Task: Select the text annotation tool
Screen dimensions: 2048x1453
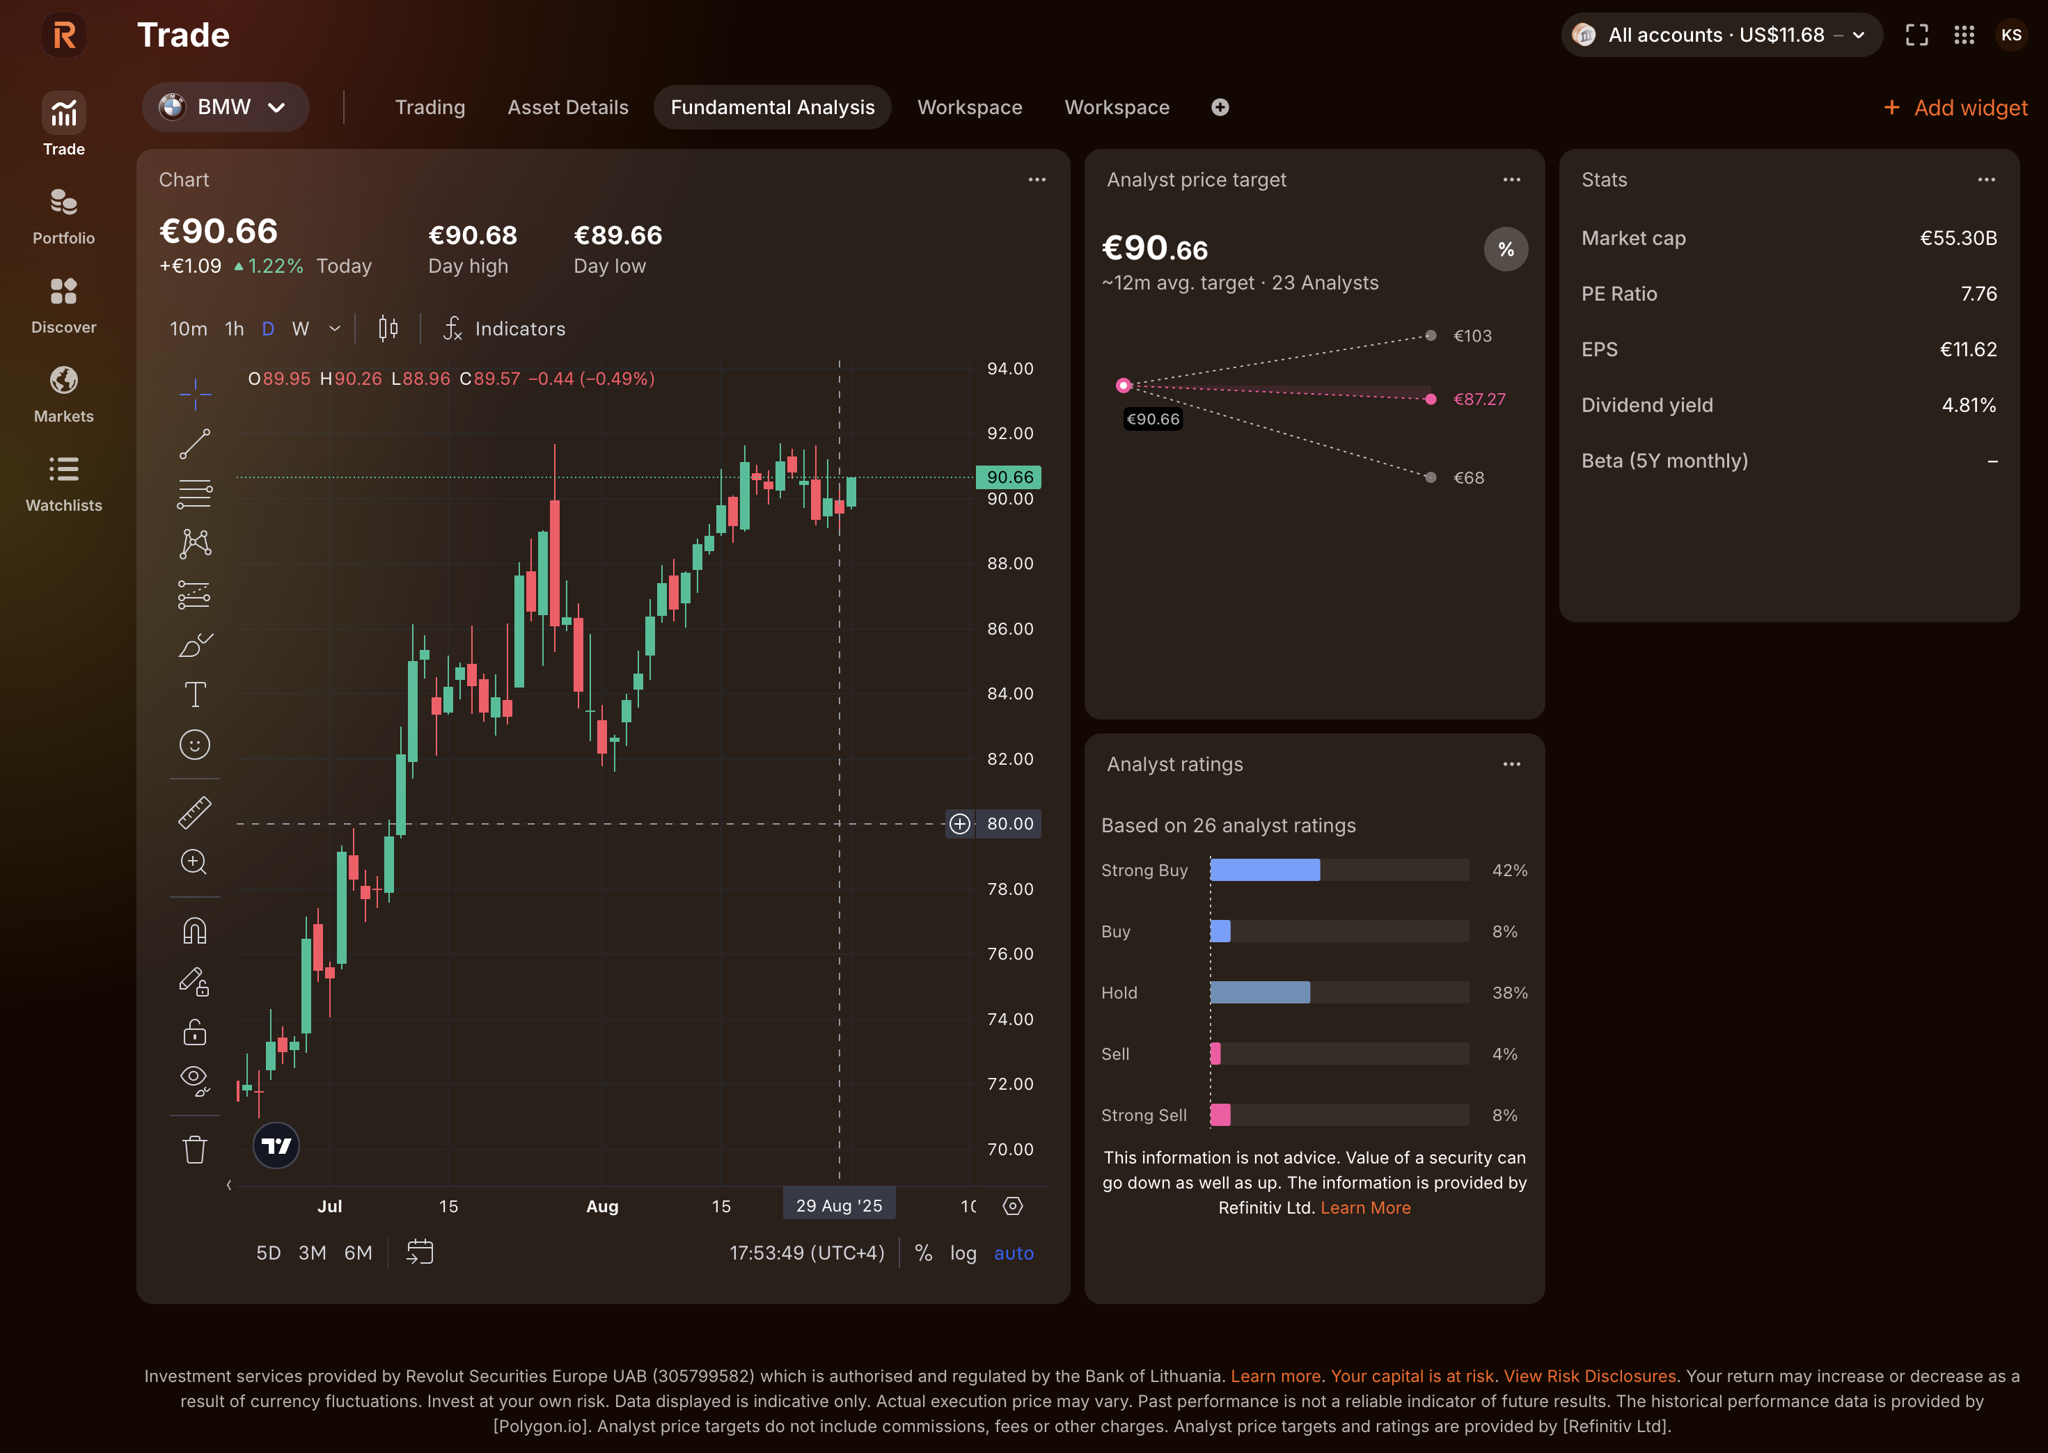Action: [194, 694]
